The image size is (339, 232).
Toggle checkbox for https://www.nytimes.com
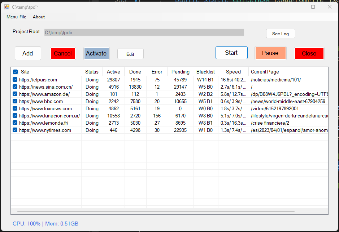[x=15, y=130]
